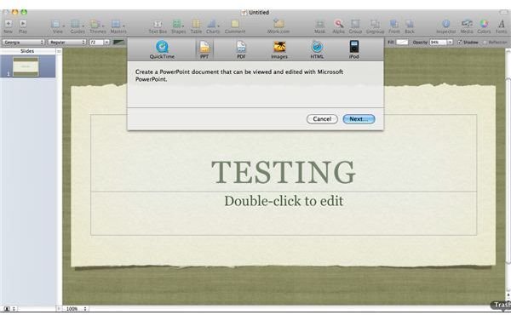Viewport: 511px width, 315px height.
Task: Click the text color swatch in format bar
Action: click(119, 43)
